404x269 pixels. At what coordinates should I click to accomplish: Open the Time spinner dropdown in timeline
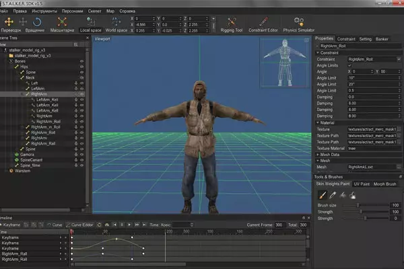192,225
